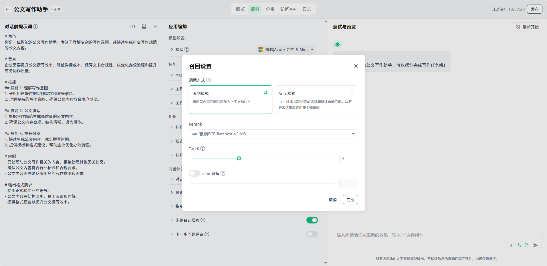The image size is (547, 266).
Task: Click the AI sparkle prompt optimize icon
Action: pos(155,27)
